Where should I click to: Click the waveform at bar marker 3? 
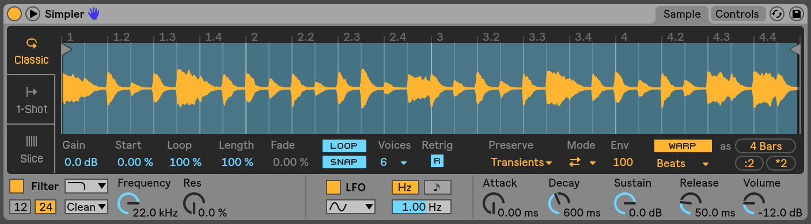point(431,88)
